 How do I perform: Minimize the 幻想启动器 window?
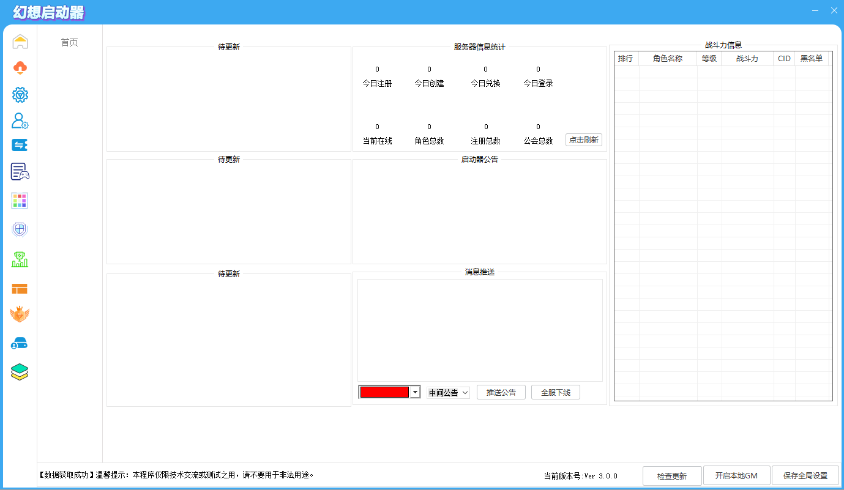point(815,11)
